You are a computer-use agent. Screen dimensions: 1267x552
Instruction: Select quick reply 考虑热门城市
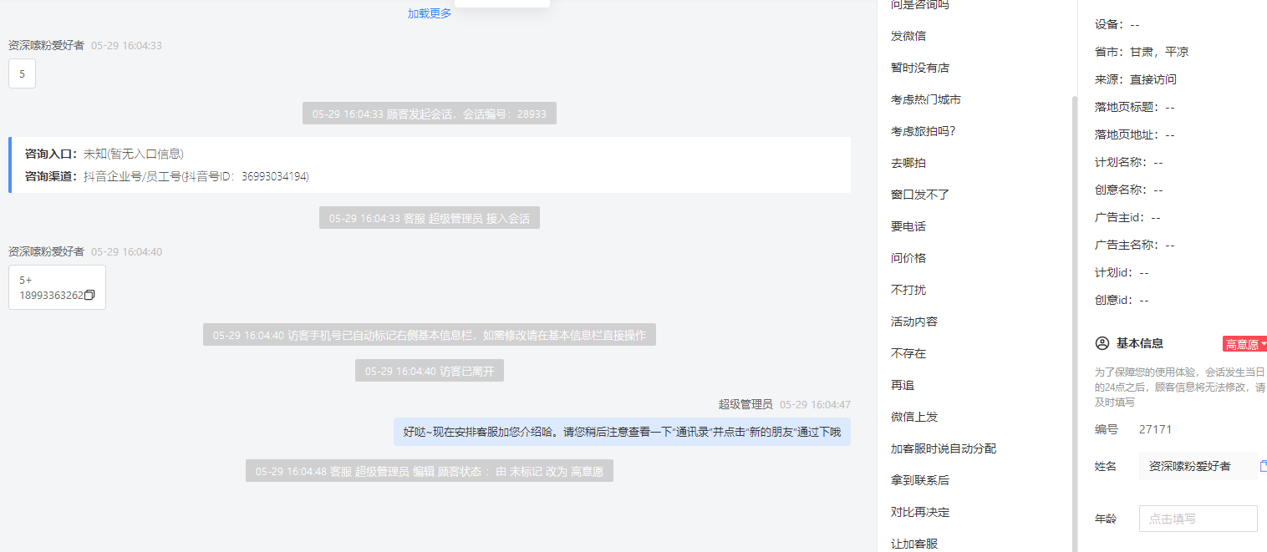point(926,99)
